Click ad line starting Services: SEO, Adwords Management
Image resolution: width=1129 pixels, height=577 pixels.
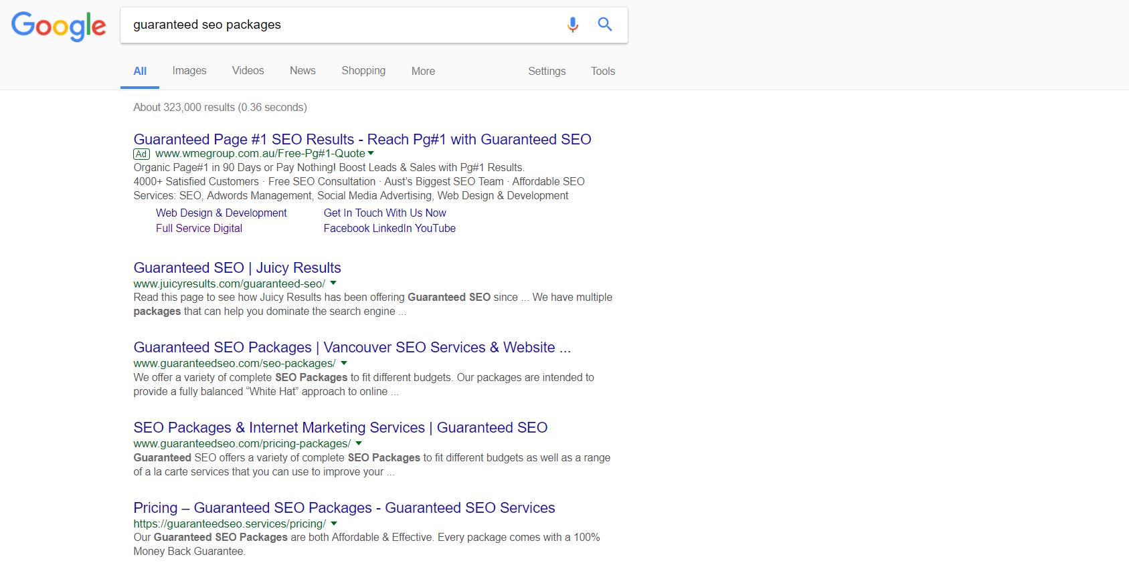coord(351,195)
